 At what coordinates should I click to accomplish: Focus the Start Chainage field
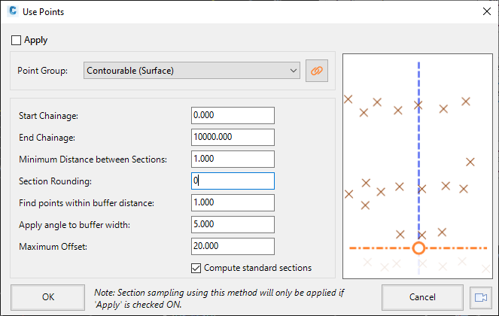(x=233, y=115)
